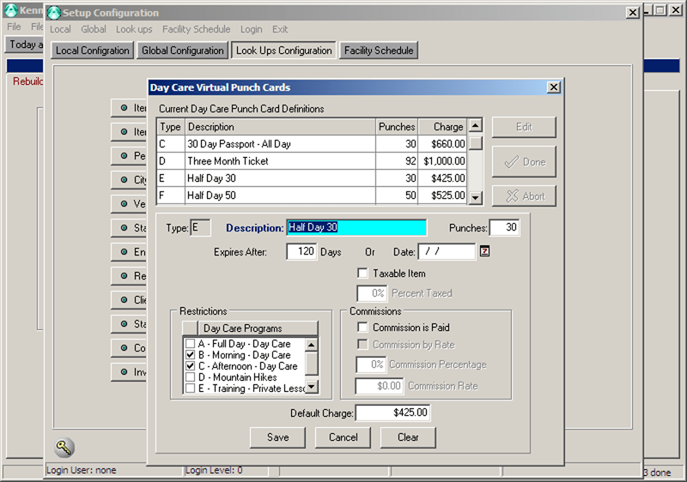This screenshot has width=687, height=482.
Task: Click the Done button
Action: (x=524, y=162)
